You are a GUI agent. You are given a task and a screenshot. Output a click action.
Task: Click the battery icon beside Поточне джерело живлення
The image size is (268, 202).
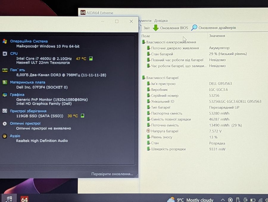click(149, 48)
